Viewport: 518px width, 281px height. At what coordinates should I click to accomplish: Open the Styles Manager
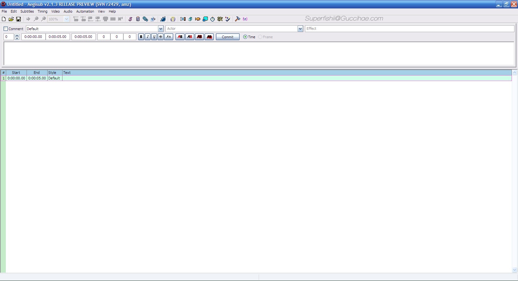point(130,19)
